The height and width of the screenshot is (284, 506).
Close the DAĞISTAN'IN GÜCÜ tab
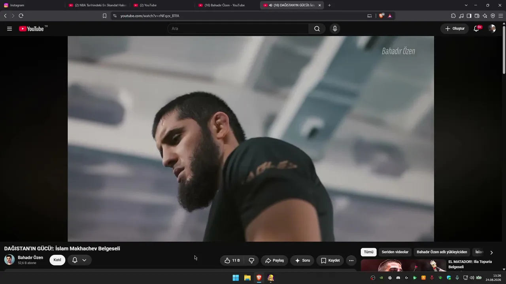(319, 5)
